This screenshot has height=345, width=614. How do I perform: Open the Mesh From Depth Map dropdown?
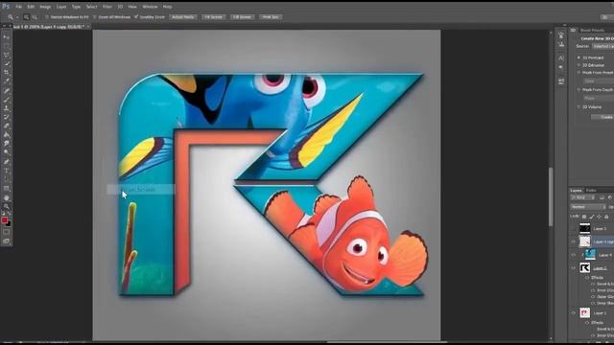pos(599,98)
